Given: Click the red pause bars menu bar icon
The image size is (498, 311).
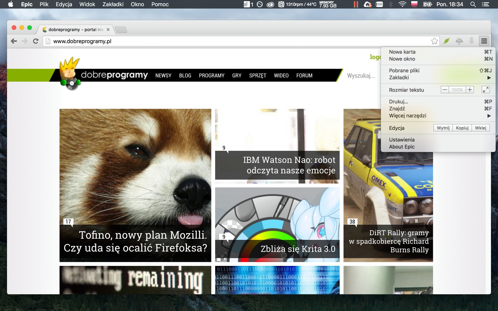Looking at the screenshot, I should pos(356,4).
